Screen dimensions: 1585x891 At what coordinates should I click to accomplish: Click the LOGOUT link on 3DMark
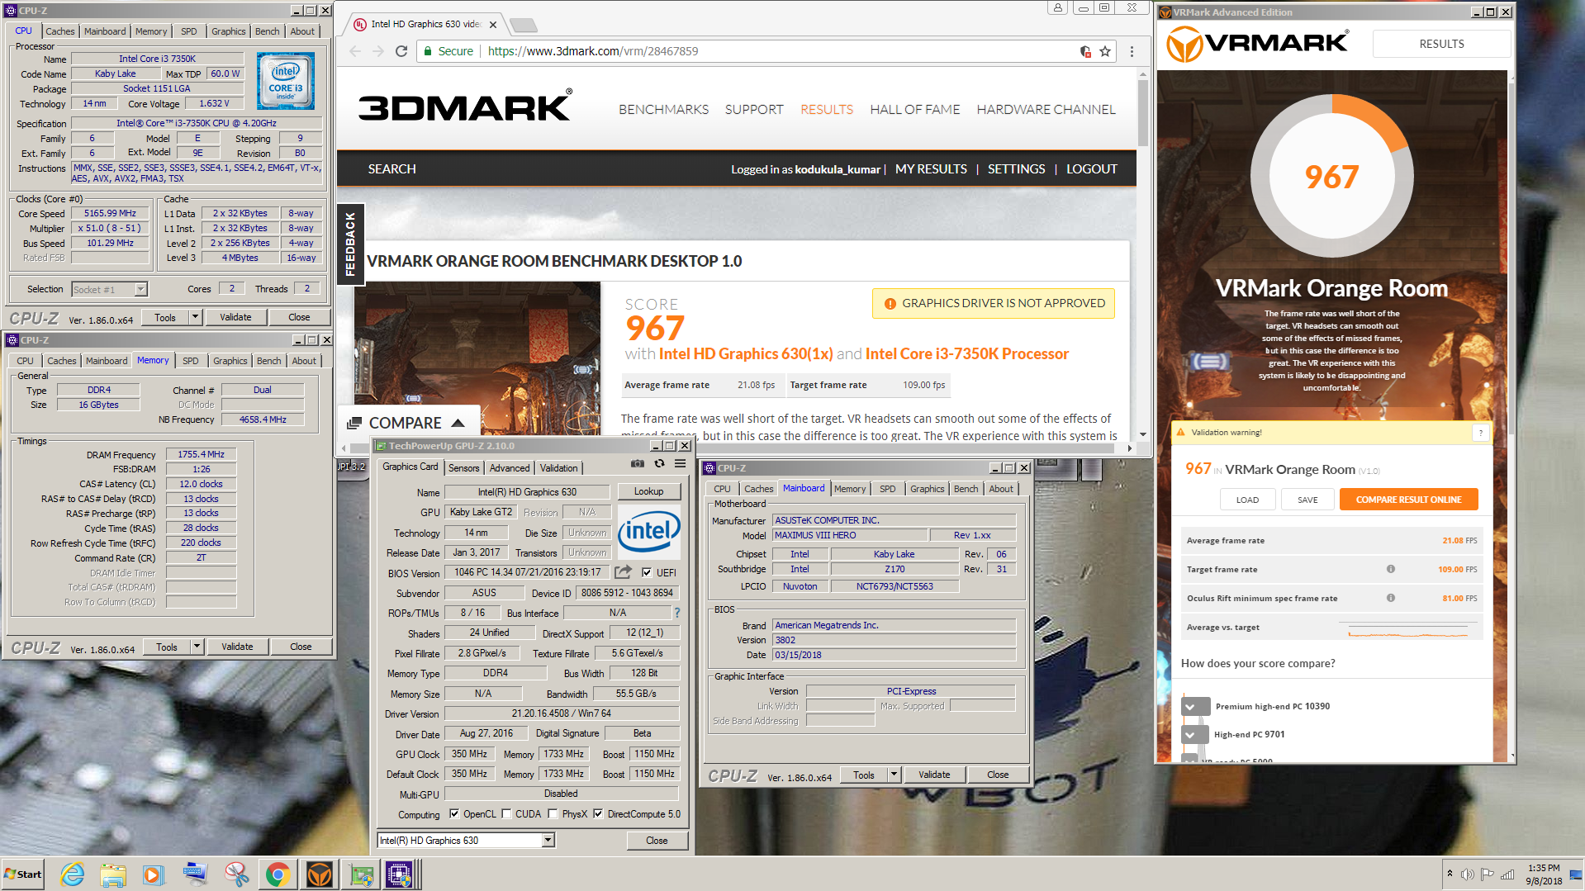click(1091, 168)
